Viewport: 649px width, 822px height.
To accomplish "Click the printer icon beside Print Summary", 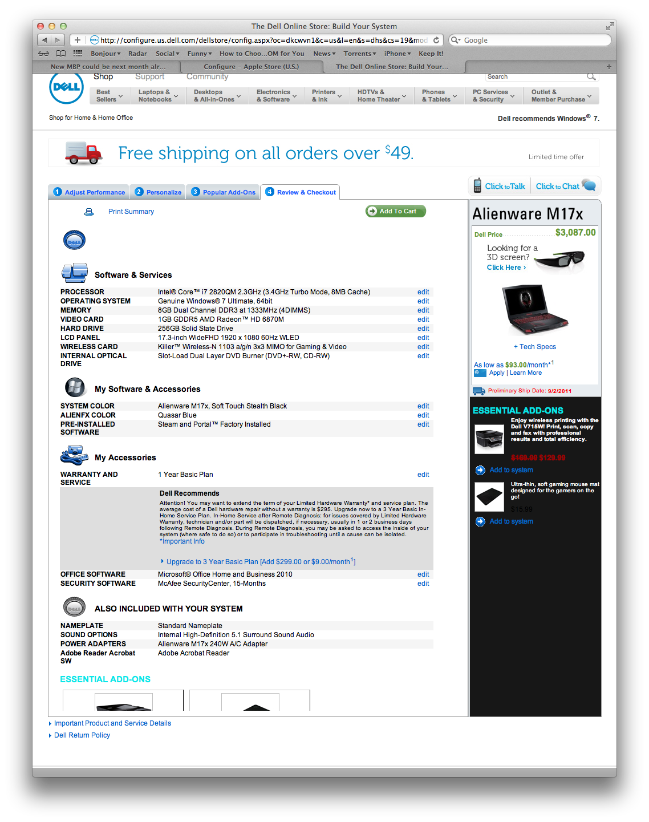I will point(89,212).
